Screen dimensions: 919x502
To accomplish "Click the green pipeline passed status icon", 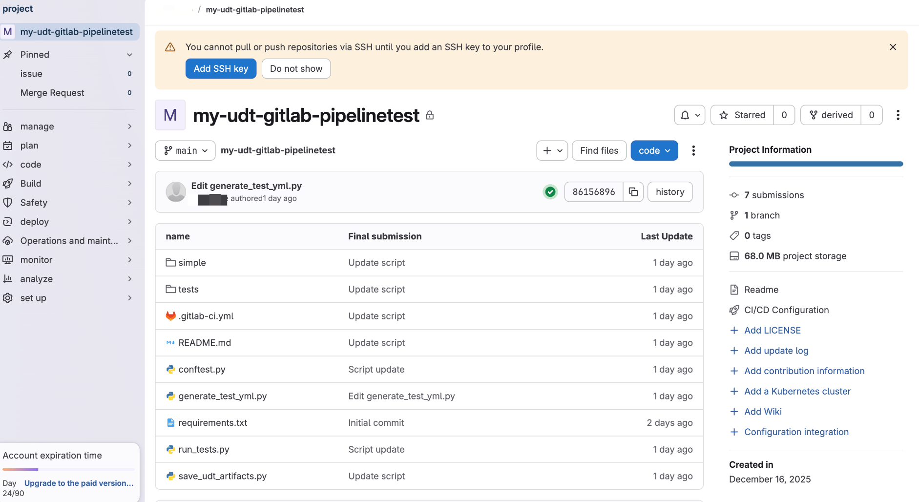I will (x=550, y=192).
